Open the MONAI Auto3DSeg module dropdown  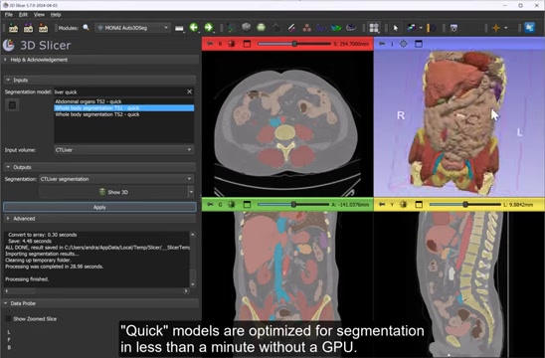pos(133,28)
